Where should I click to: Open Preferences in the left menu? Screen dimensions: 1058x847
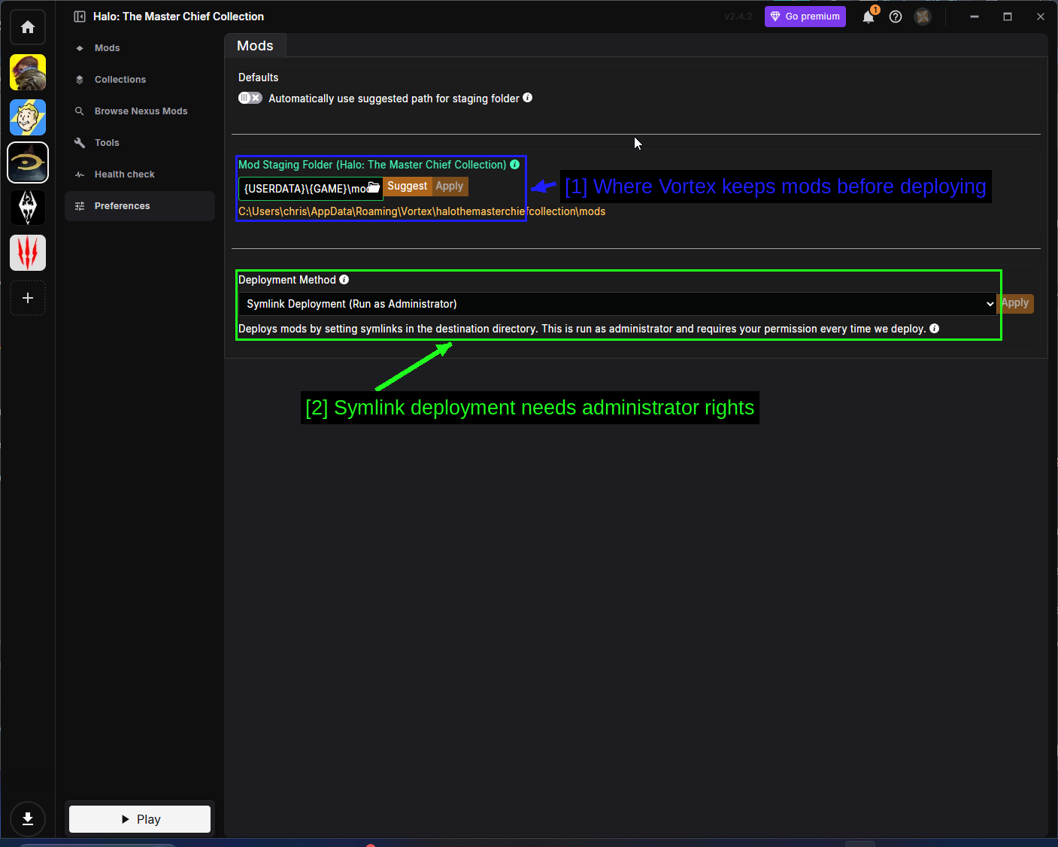pos(140,206)
